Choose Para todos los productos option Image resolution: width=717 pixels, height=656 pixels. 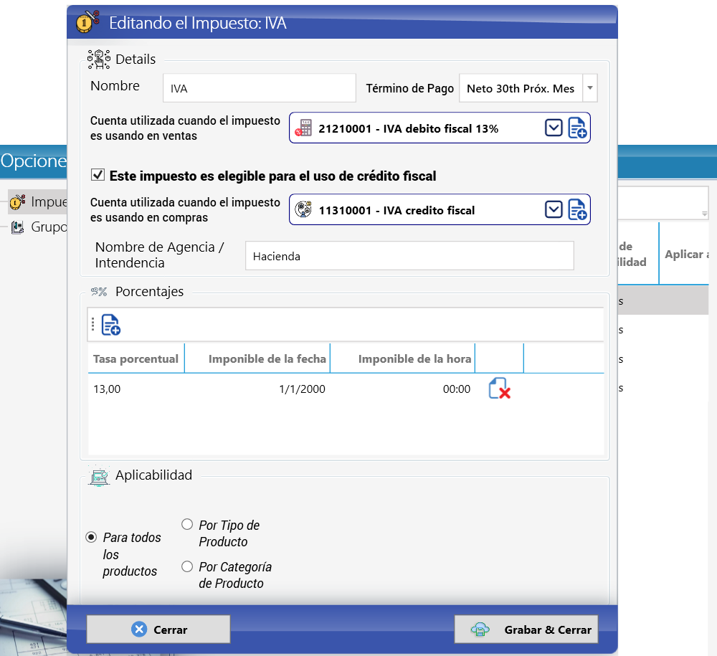pos(92,537)
